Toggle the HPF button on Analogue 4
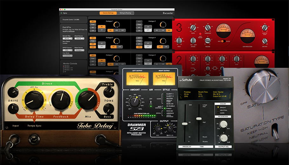This screenshot has width=289, height=165. point(139,44)
